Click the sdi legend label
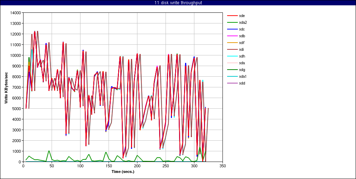The image size is (356, 179). (x=241, y=49)
